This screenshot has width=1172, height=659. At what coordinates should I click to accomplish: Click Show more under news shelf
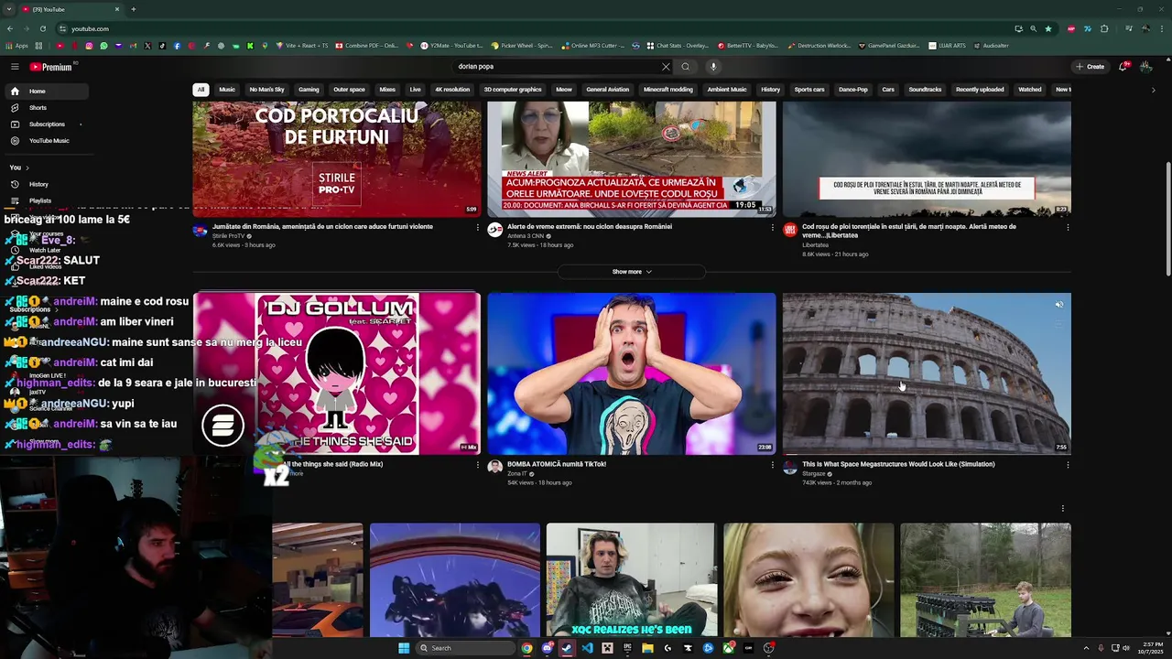(x=632, y=272)
